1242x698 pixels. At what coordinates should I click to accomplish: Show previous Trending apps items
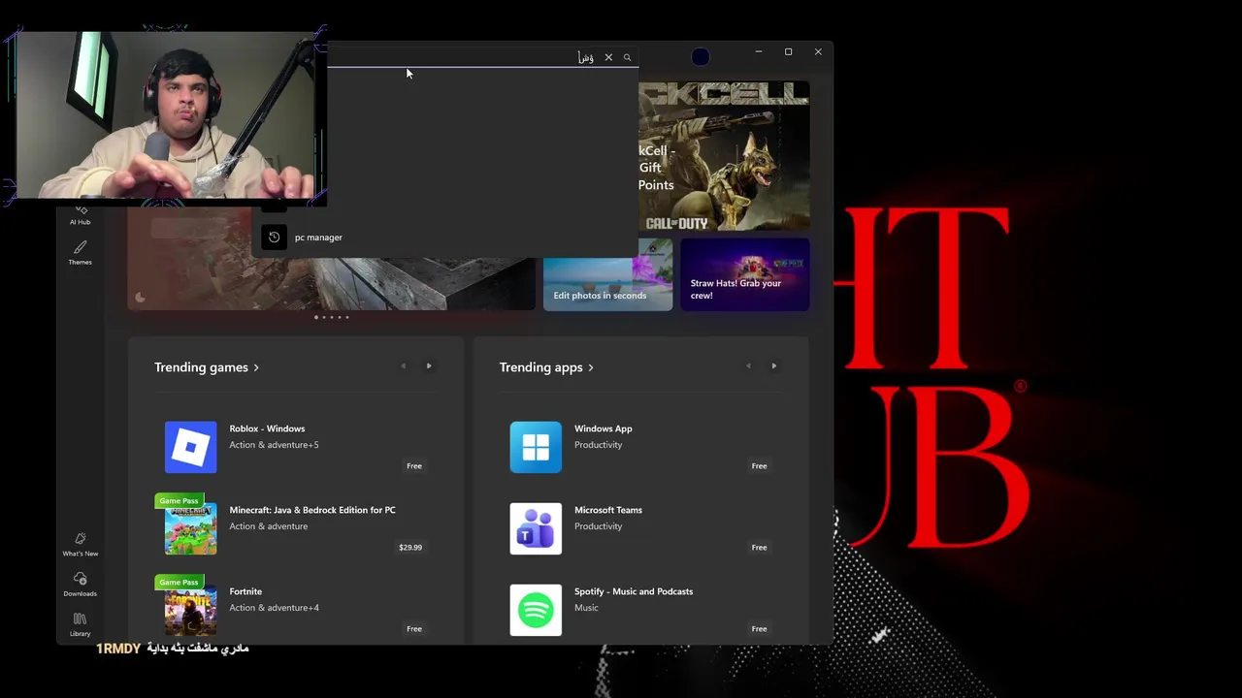(748, 366)
